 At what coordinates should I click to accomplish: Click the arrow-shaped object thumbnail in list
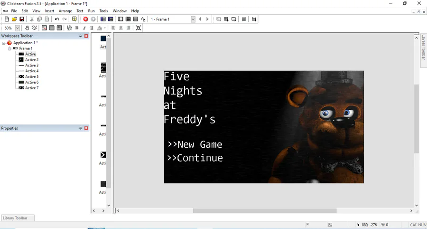tap(103, 155)
